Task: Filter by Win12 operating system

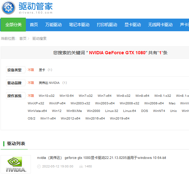Action: (x=57, y=111)
